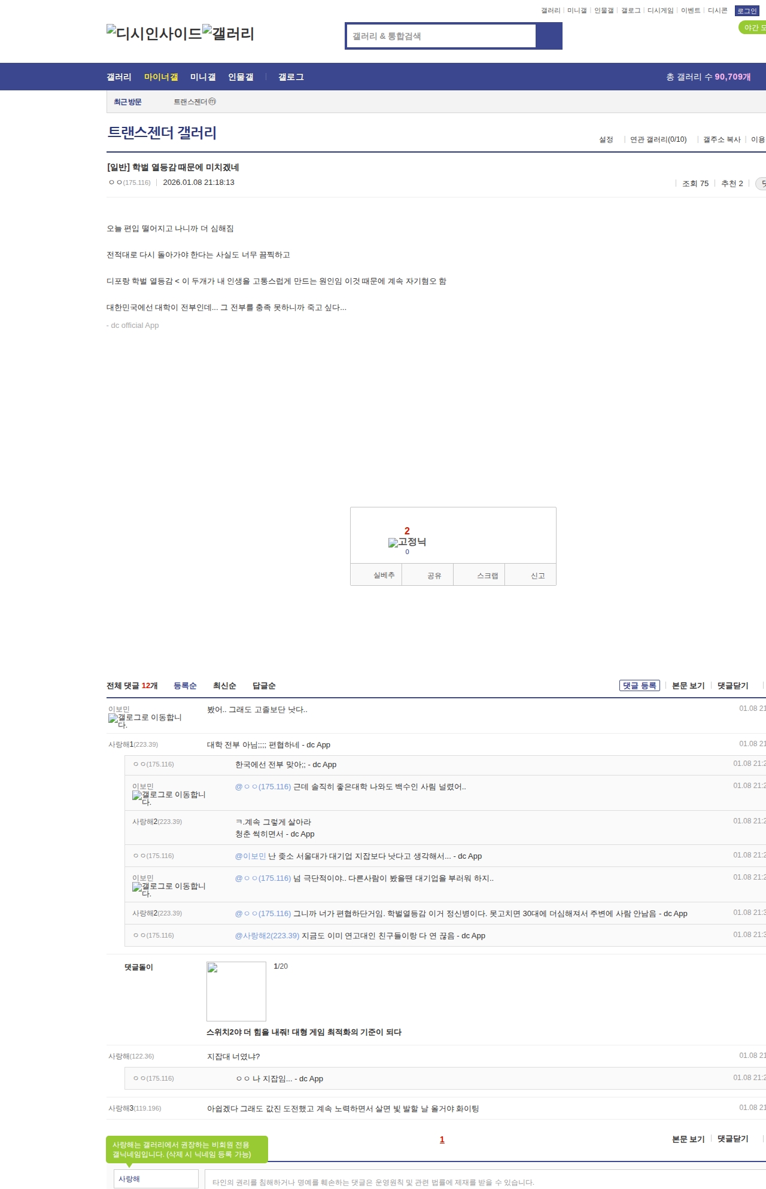Click bottom 댓글닫기 link near pagination

(x=733, y=1139)
